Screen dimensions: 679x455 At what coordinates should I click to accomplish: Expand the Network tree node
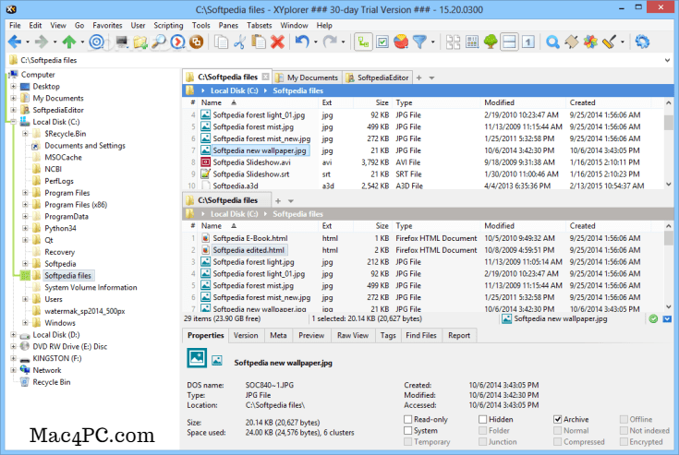pos(14,370)
